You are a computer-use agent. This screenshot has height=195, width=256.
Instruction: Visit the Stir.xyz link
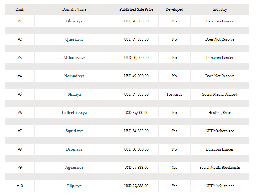(x=74, y=94)
